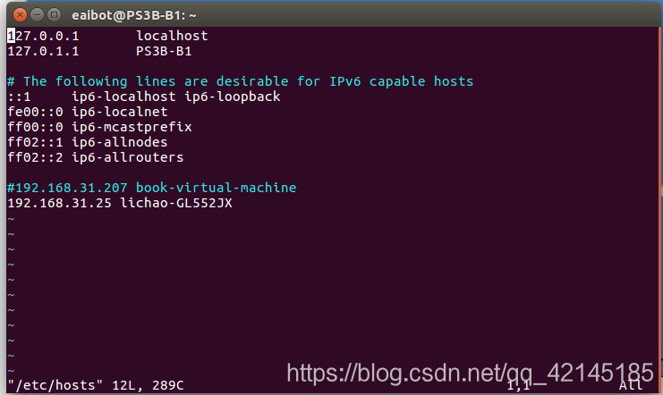Maximize the terminal window
663x395 pixels.
coord(54,15)
